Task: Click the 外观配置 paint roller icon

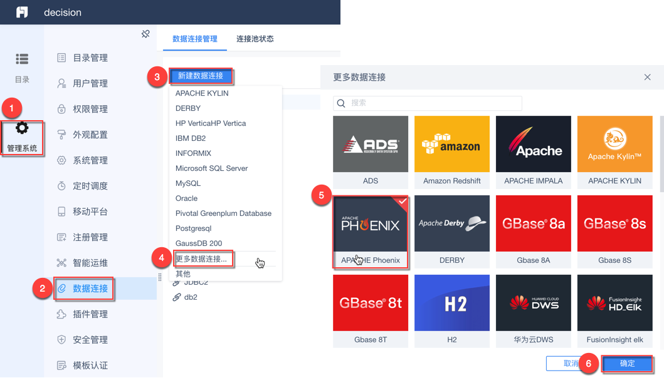Action: pos(61,135)
